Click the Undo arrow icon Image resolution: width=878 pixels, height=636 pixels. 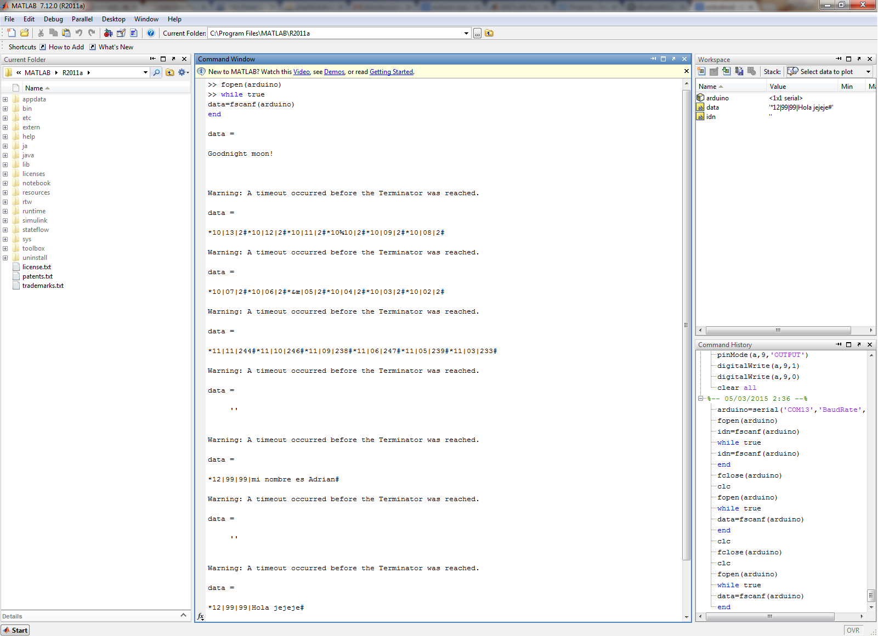(79, 33)
